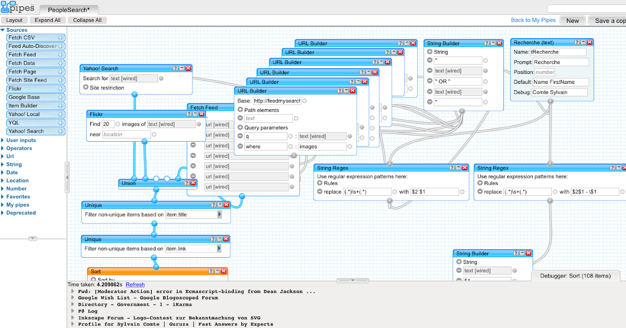The width and height of the screenshot is (626, 328).
Task: Click the Layout menu button
Action: [x=14, y=20]
